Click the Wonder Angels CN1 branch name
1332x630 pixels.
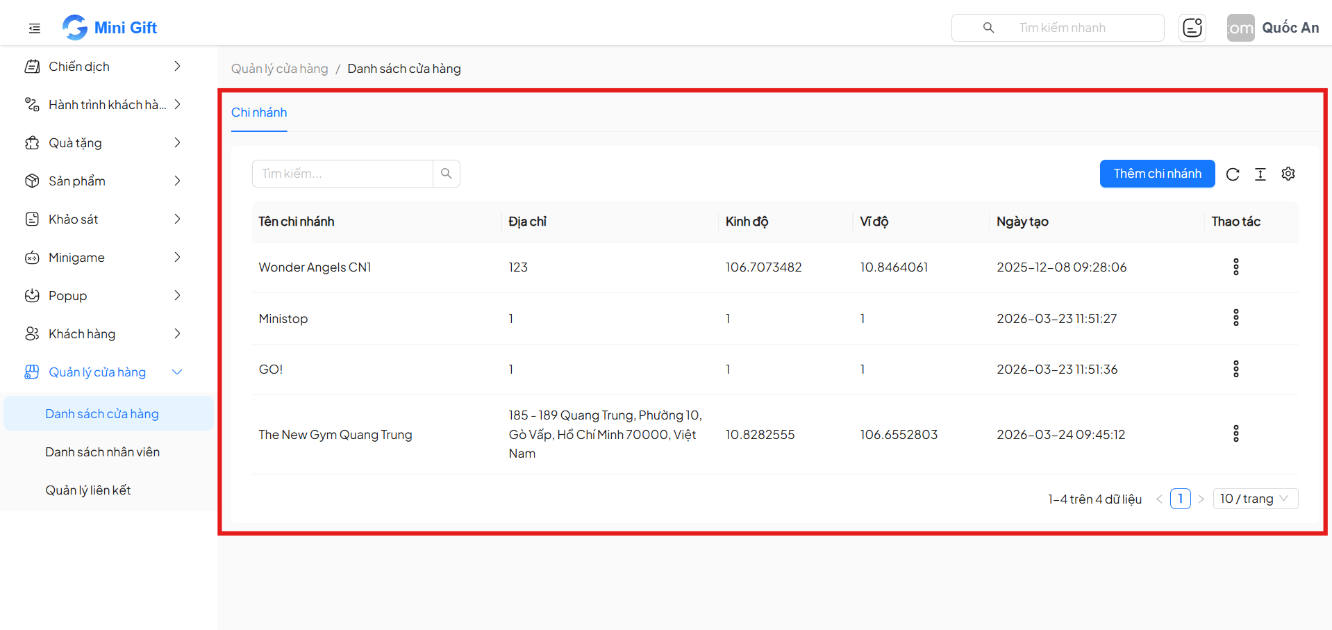(x=315, y=267)
